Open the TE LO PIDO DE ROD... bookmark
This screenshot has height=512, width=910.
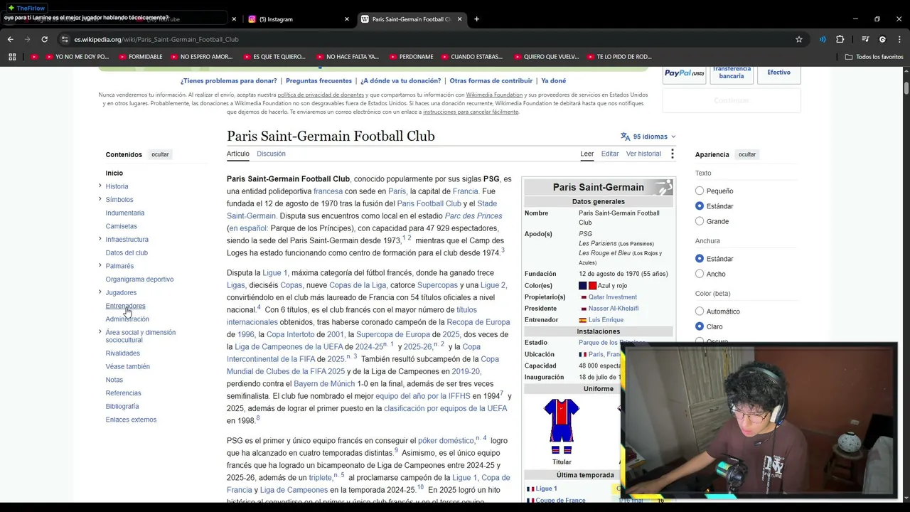point(619,57)
